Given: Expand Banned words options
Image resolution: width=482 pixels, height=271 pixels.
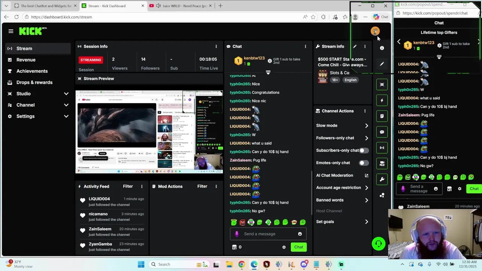Looking at the screenshot, I should pyautogui.click(x=342, y=200).
